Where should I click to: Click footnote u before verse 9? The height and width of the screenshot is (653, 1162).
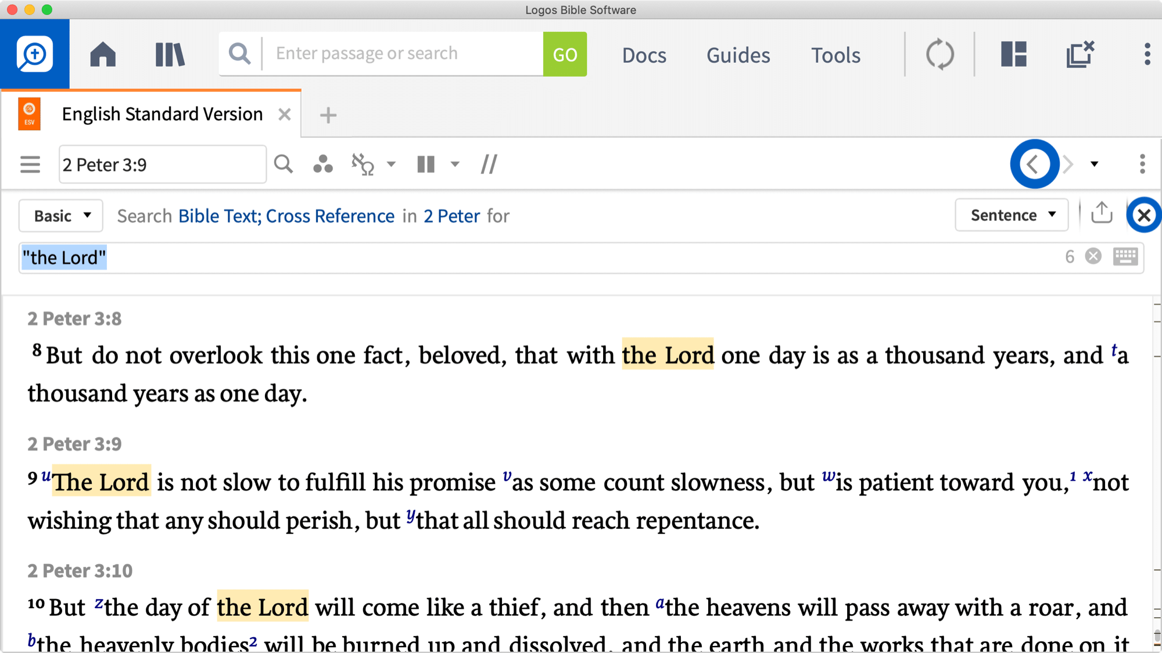46,477
